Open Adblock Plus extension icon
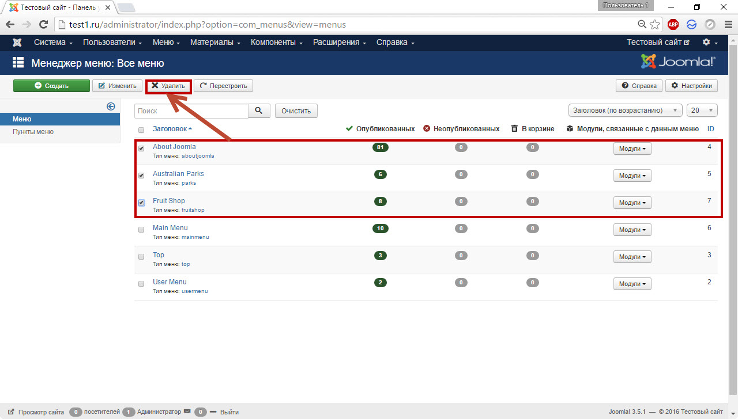 [x=673, y=25]
